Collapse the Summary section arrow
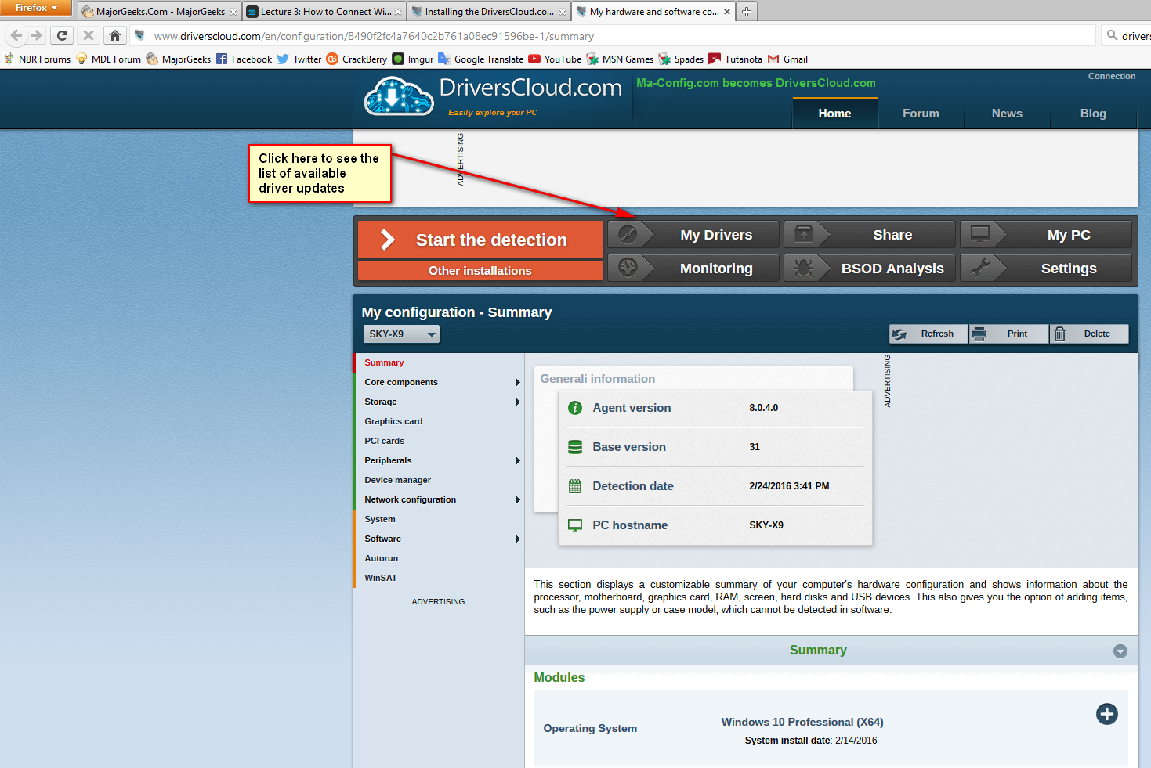The width and height of the screenshot is (1151, 768). coord(1120,651)
